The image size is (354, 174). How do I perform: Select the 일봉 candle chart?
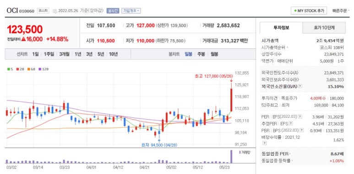[188, 54]
